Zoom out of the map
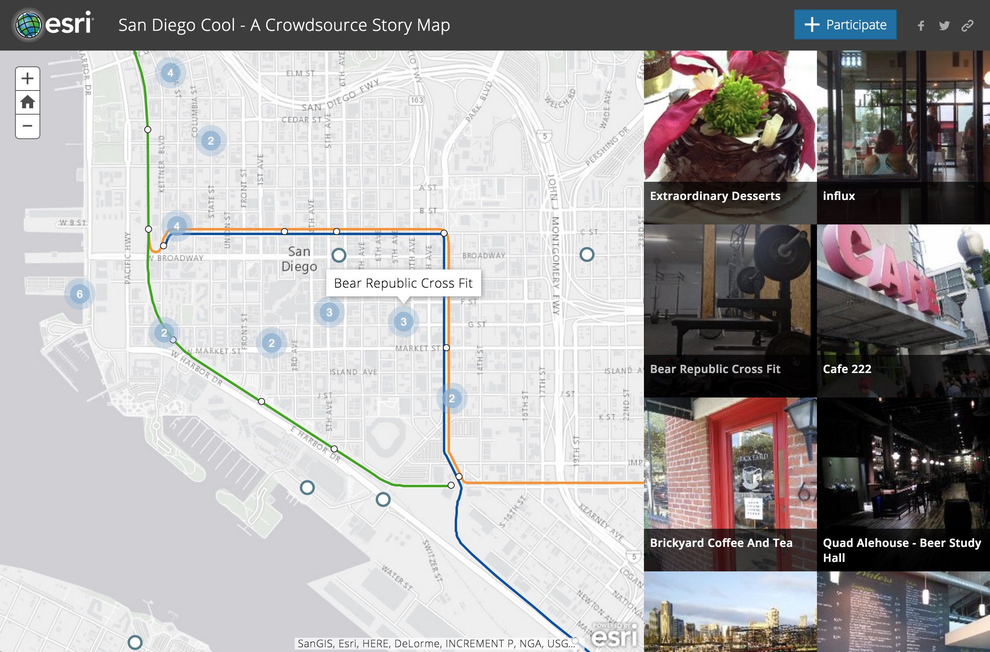The width and height of the screenshot is (990, 652). pyautogui.click(x=27, y=126)
